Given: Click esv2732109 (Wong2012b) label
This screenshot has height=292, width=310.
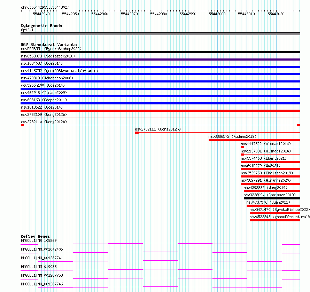Looking at the screenshot, I should [x=44, y=115].
